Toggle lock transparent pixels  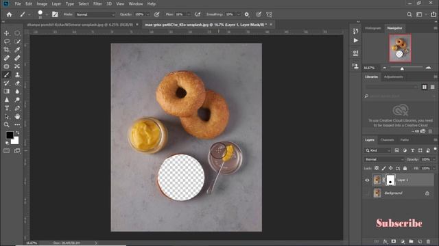coord(377,168)
